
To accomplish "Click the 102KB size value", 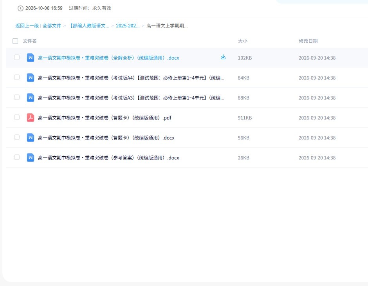I will tap(245, 58).
